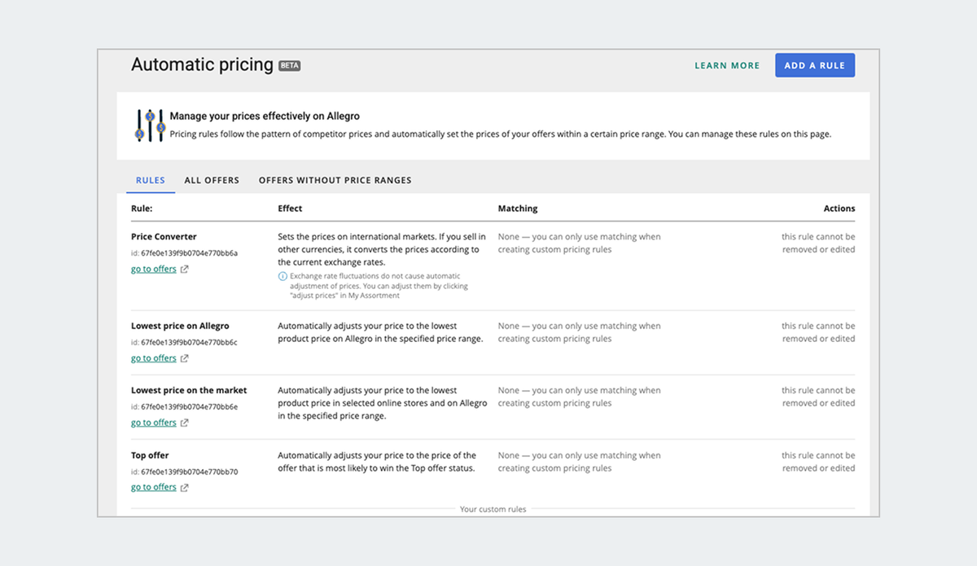
Task: Click the id 67fe0e139f9b0704e770bb6a text
Action: pos(184,253)
